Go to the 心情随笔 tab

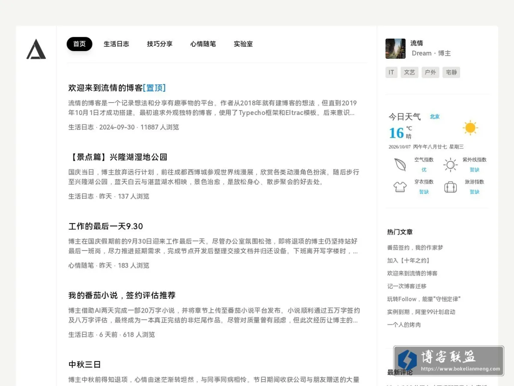point(203,44)
